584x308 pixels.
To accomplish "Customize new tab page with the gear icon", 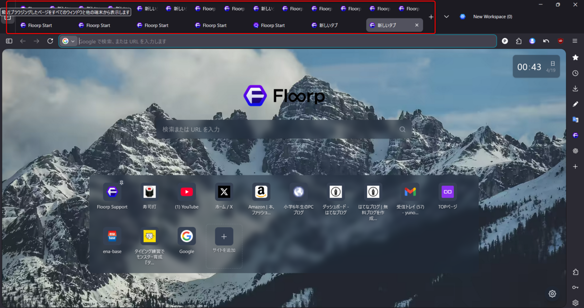I will click(552, 293).
